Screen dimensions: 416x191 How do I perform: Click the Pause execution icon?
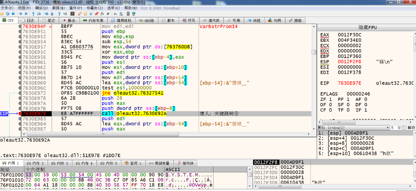[26, 14]
